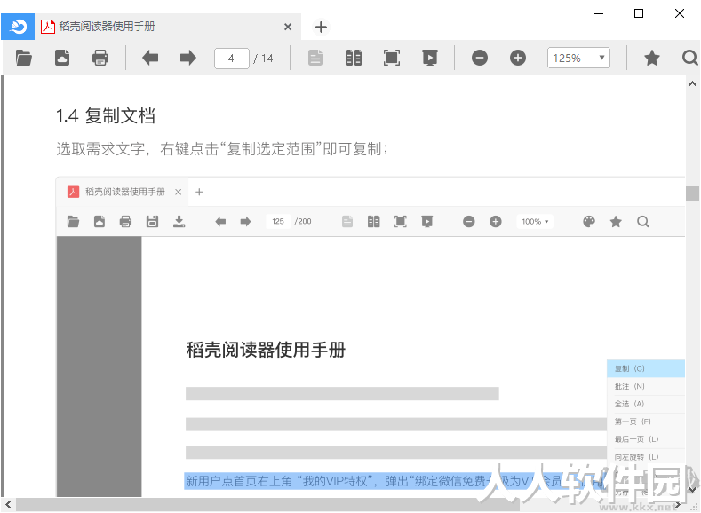The width and height of the screenshot is (701, 513).
Task: Click the instruction text 选取需求文字
Action: pyautogui.click(x=100, y=149)
